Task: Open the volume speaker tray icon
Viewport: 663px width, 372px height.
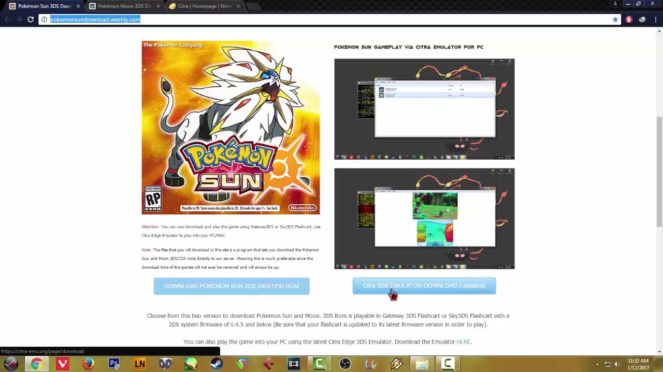Action: pos(617,364)
